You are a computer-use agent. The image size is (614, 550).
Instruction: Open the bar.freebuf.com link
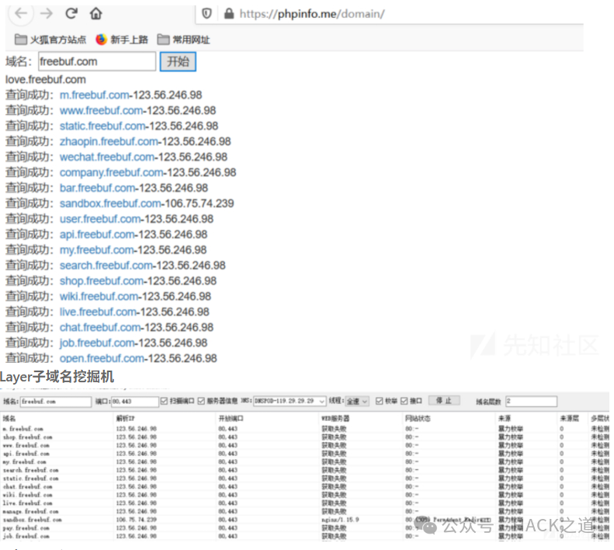[97, 188]
